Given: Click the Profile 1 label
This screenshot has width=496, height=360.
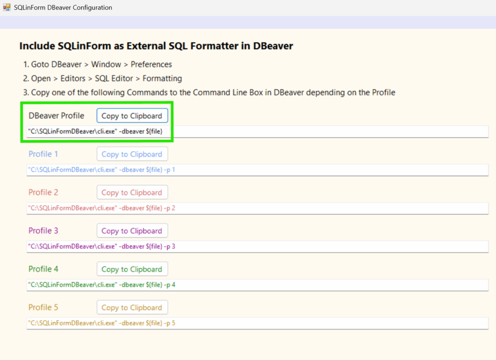Looking at the screenshot, I should pos(43,154).
